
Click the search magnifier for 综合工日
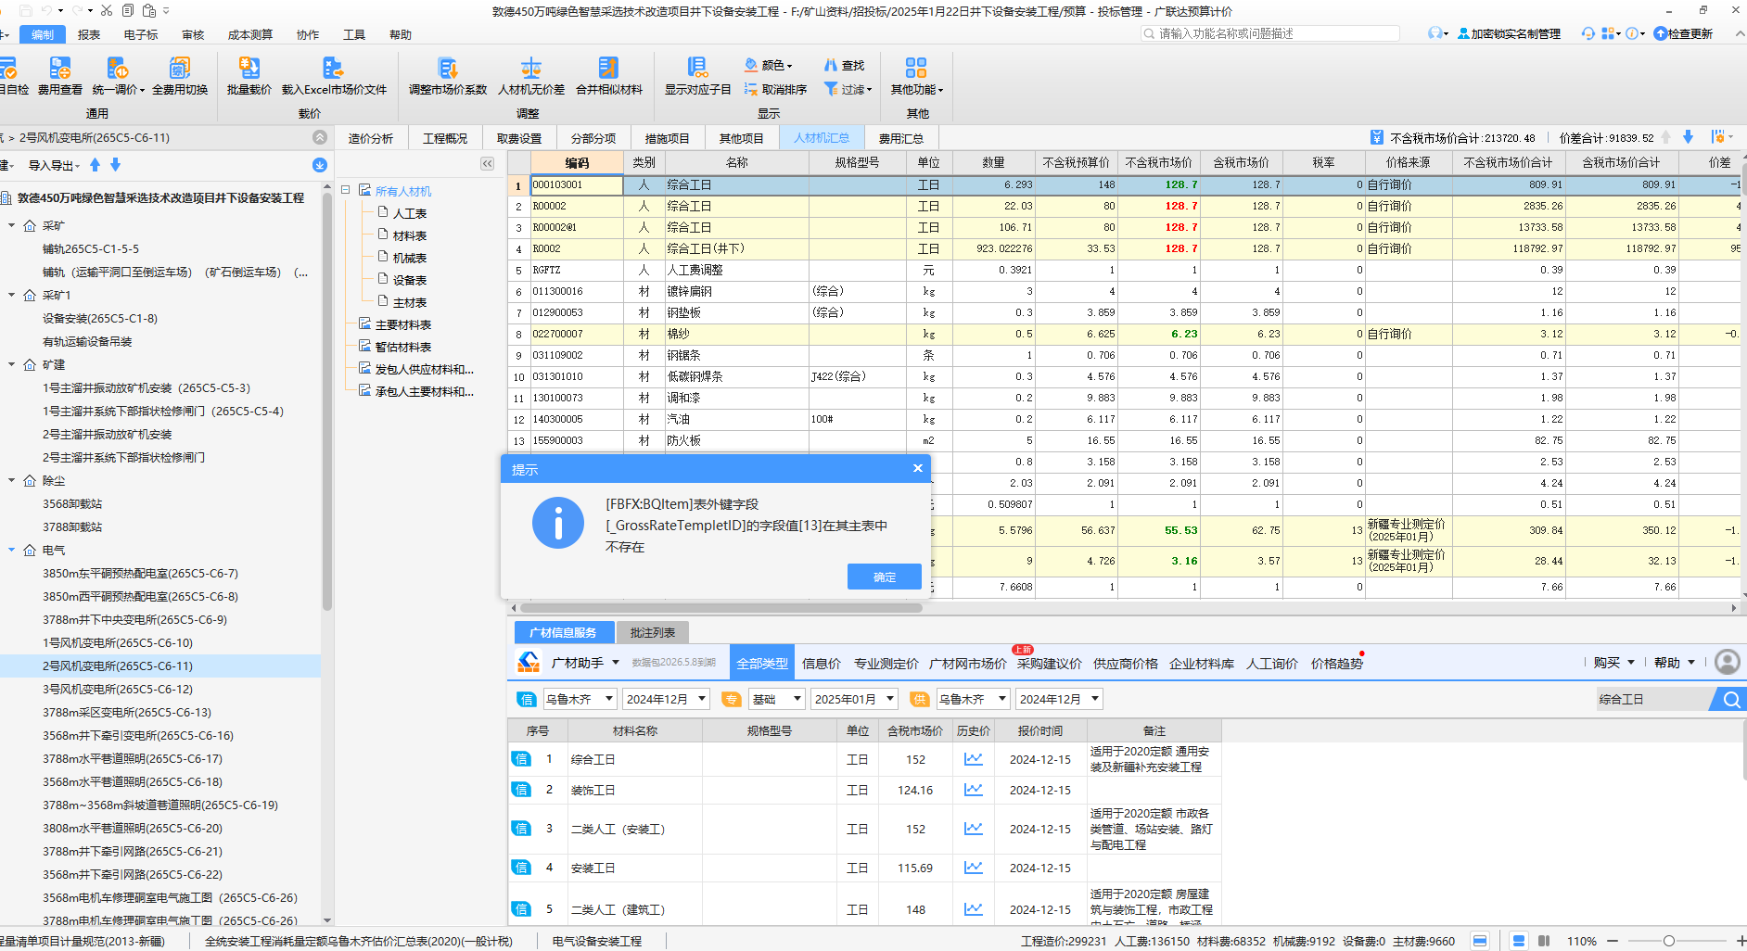tap(1730, 699)
